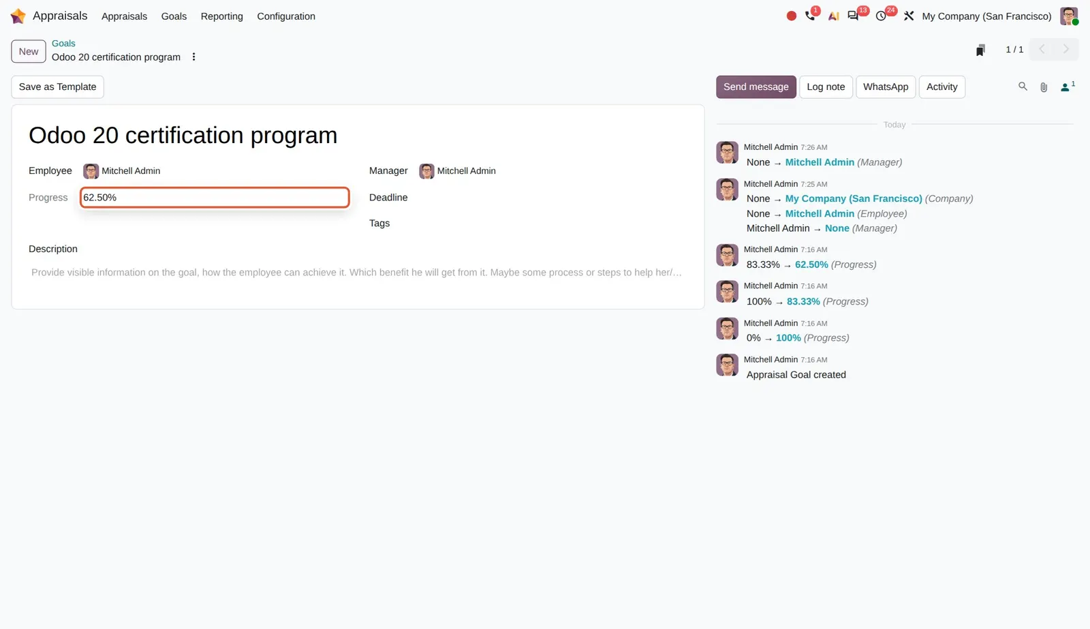Go to previous record arrow
The width and height of the screenshot is (1090, 629).
click(x=1042, y=49)
